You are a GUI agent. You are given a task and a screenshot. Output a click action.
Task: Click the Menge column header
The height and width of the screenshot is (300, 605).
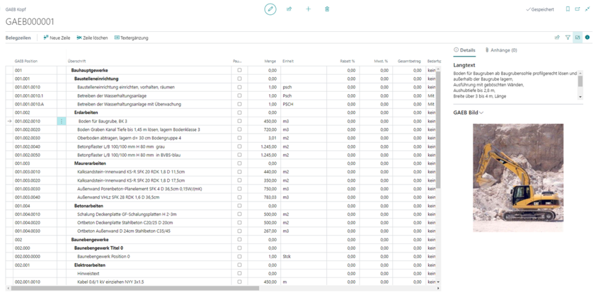tap(270, 61)
